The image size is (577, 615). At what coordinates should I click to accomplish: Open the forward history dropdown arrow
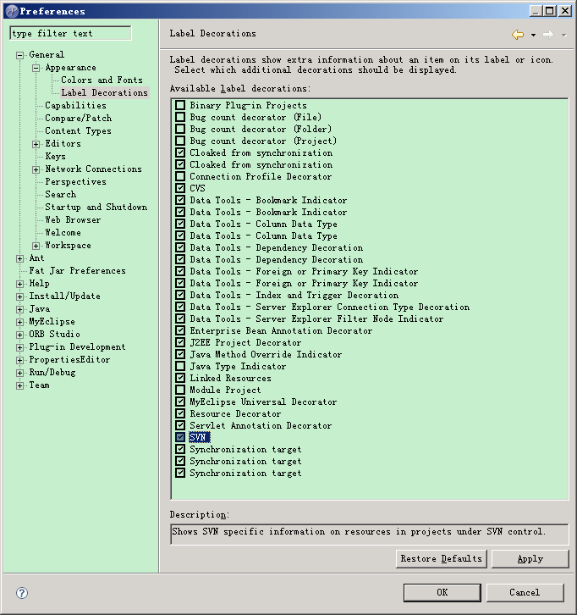[x=563, y=35]
